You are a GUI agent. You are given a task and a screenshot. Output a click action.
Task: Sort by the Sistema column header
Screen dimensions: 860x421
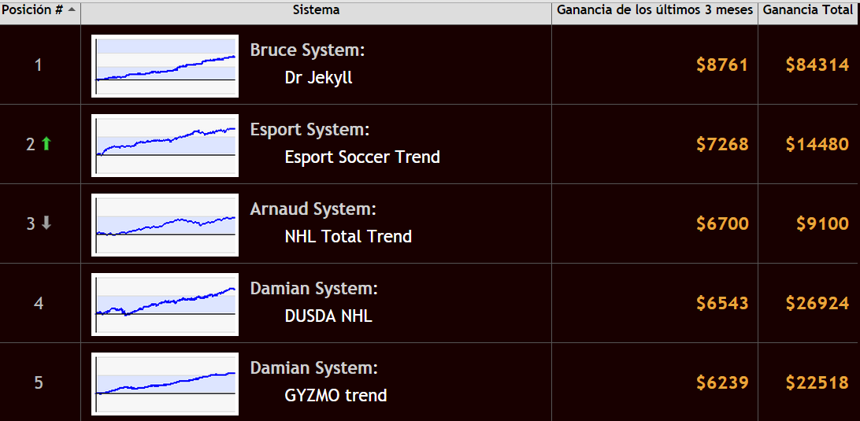[316, 10]
